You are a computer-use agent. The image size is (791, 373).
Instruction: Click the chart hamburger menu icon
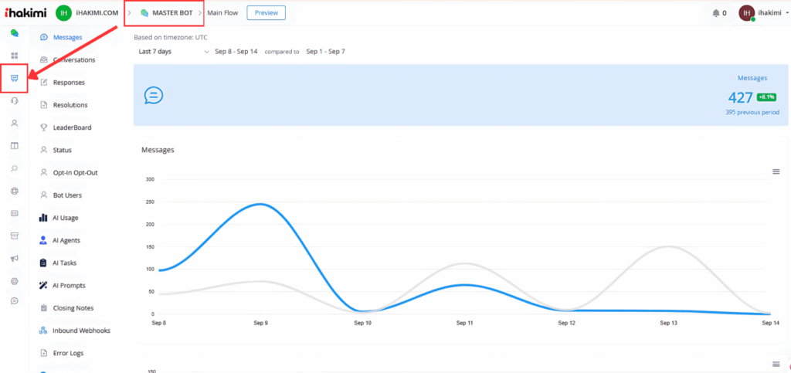pyautogui.click(x=776, y=171)
